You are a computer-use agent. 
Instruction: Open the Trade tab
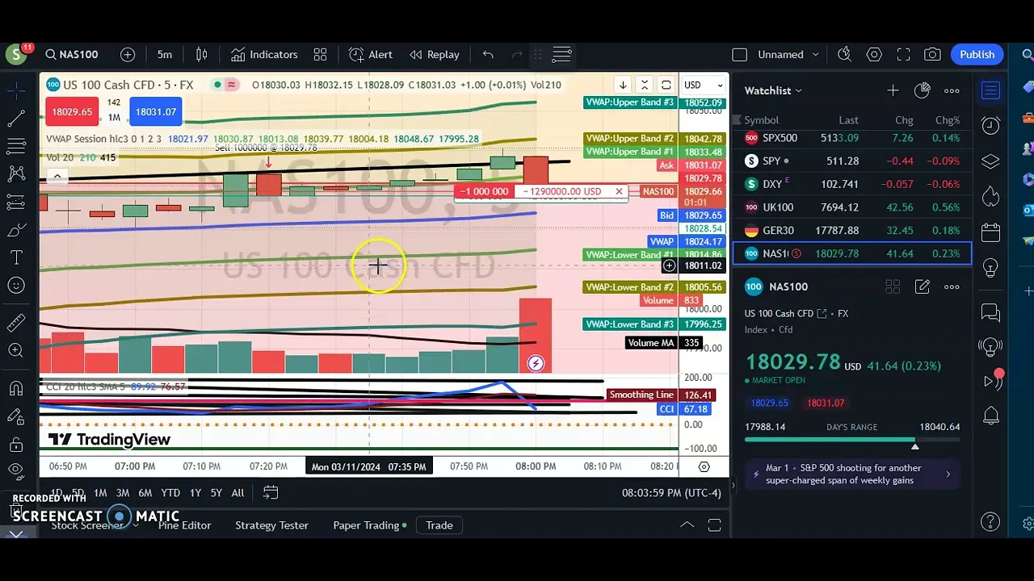tap(439, 525)
